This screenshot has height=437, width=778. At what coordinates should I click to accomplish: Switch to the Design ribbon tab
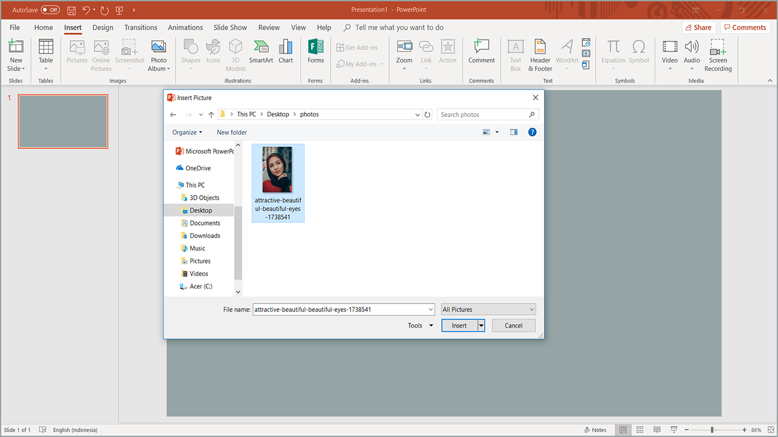[x=103, y=27]
